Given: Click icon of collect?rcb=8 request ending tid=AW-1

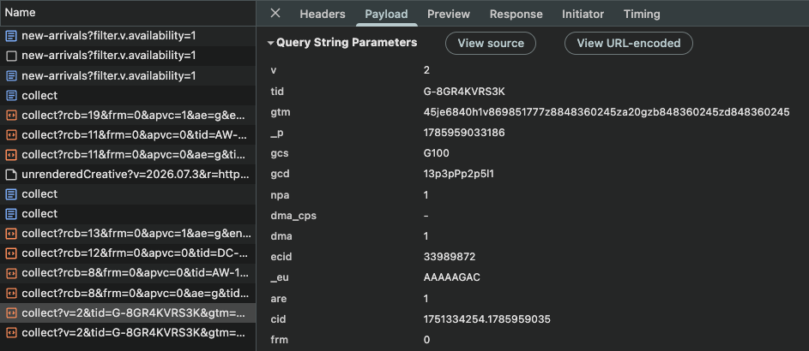Looking at the screenshot, I should coord(11,273).
